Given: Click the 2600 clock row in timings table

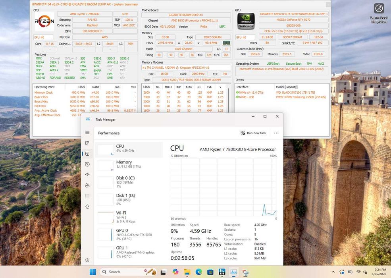Looking at the screenshot, I should click(x=183, y=93).
